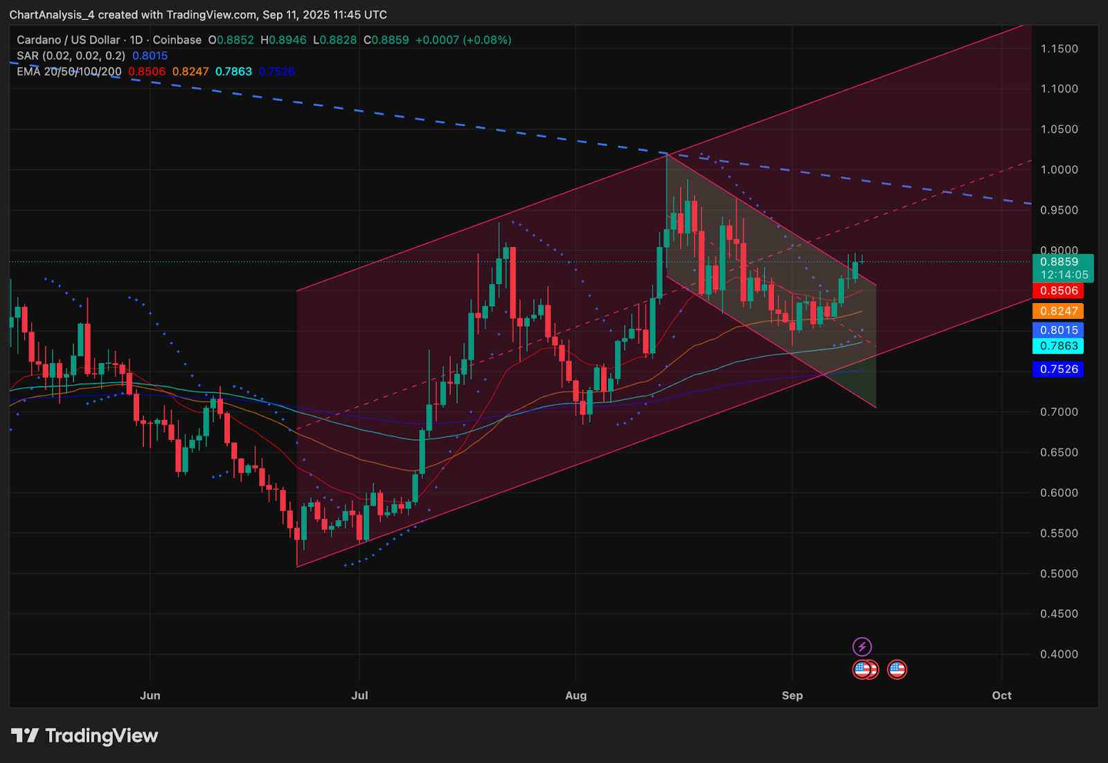
Task: Click the cyan EMA 100 label 0.7863
Action: 1058,346
